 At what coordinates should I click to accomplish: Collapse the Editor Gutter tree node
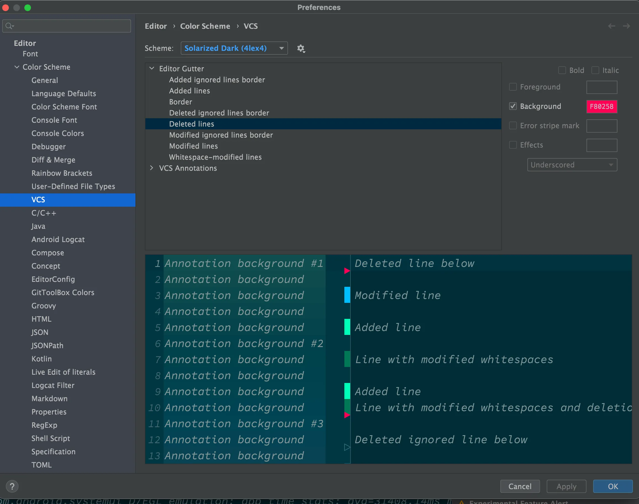(x=152, y=69)
